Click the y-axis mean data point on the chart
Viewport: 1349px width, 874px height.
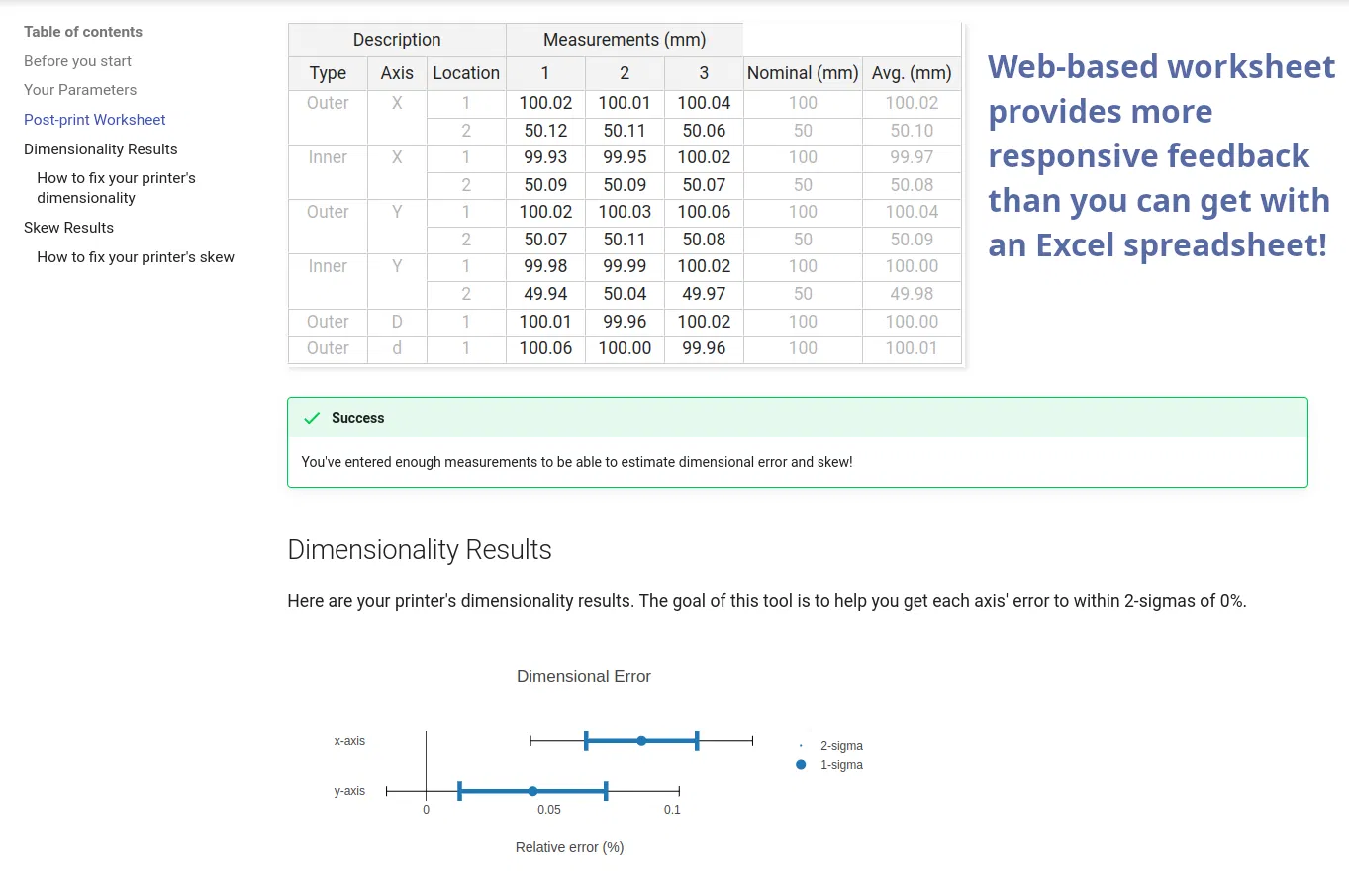coord(532,791)
